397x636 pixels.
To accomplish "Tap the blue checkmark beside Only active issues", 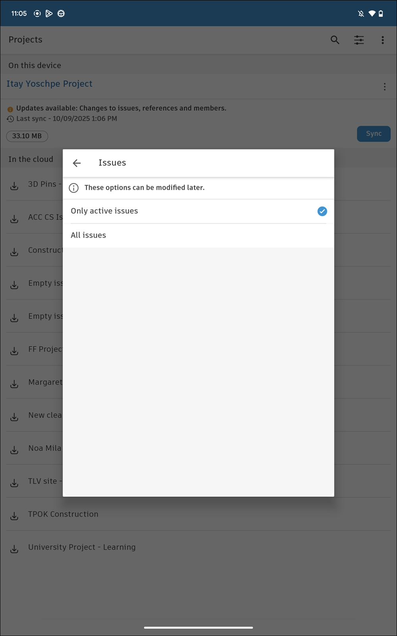I will [x=322, y=211].
